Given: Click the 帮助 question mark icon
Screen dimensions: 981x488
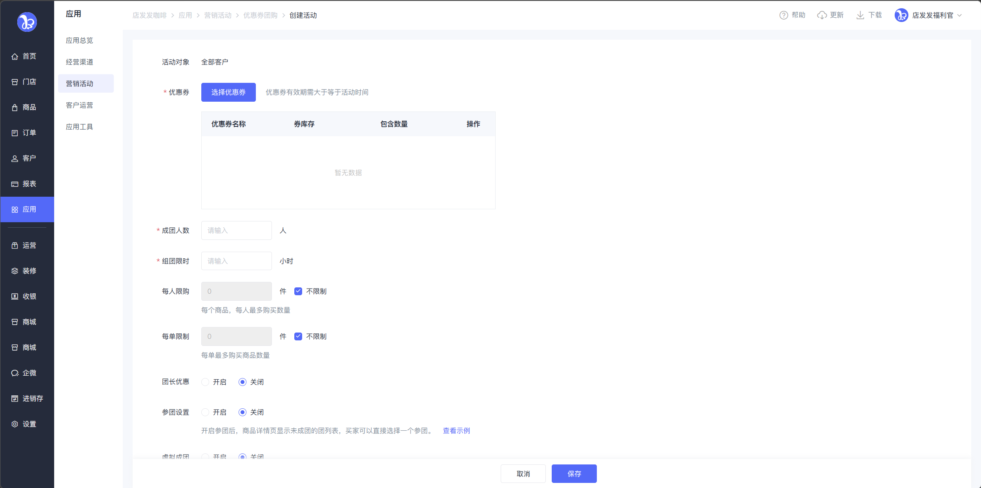Looking at the screenshot, I should click(783, 15).
